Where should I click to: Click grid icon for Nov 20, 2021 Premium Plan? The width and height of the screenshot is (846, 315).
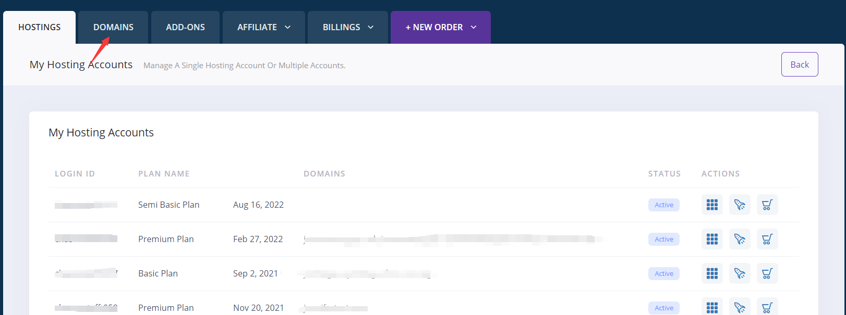click(x=712, y=307)
